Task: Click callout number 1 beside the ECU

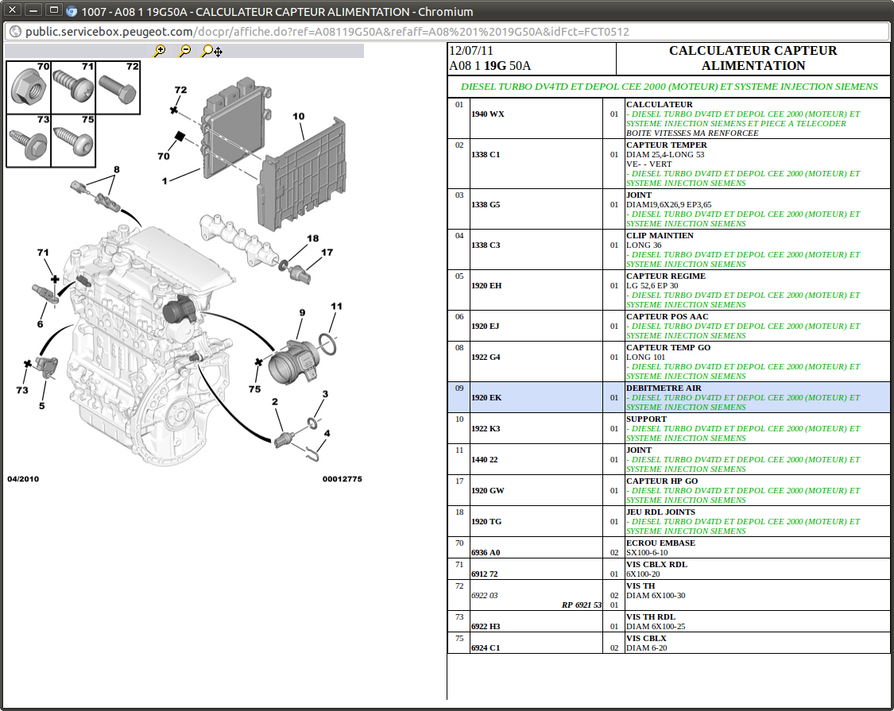Action: (164, 181)
